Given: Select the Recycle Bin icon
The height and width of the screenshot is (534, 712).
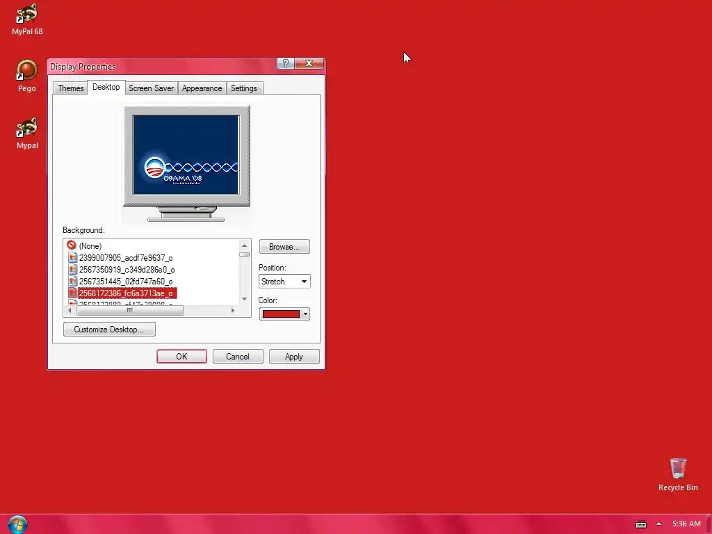Looking at the screenshot, I should (678, 474).
